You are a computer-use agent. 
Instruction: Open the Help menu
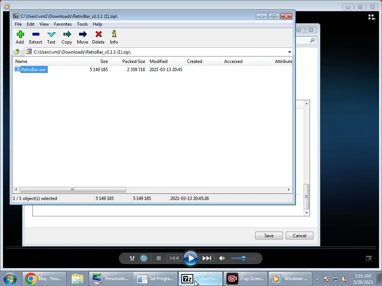pos(97,24)
